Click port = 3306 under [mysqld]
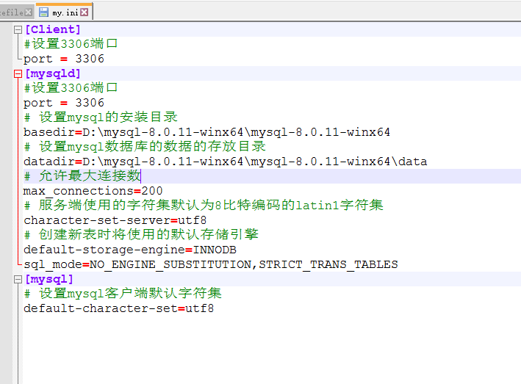521x384 pixels. click(x=64, y=103)
